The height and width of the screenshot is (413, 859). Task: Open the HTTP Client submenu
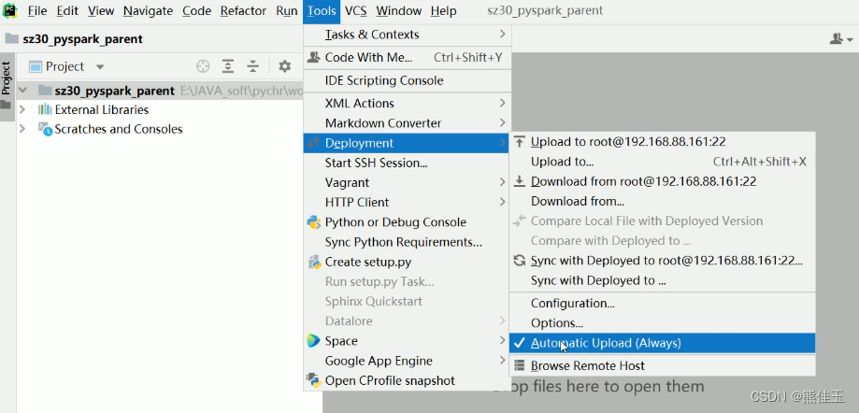pos(408,202)
